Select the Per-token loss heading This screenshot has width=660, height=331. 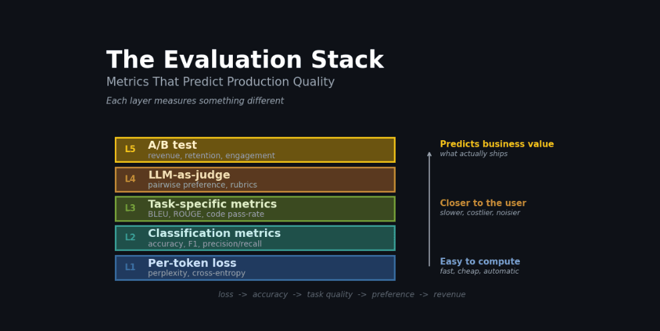192,263
